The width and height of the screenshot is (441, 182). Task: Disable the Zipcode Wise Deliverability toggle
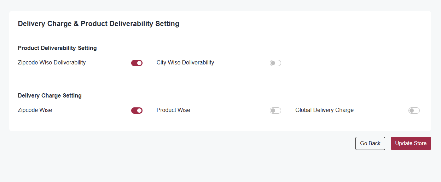(x=137, y=63)
